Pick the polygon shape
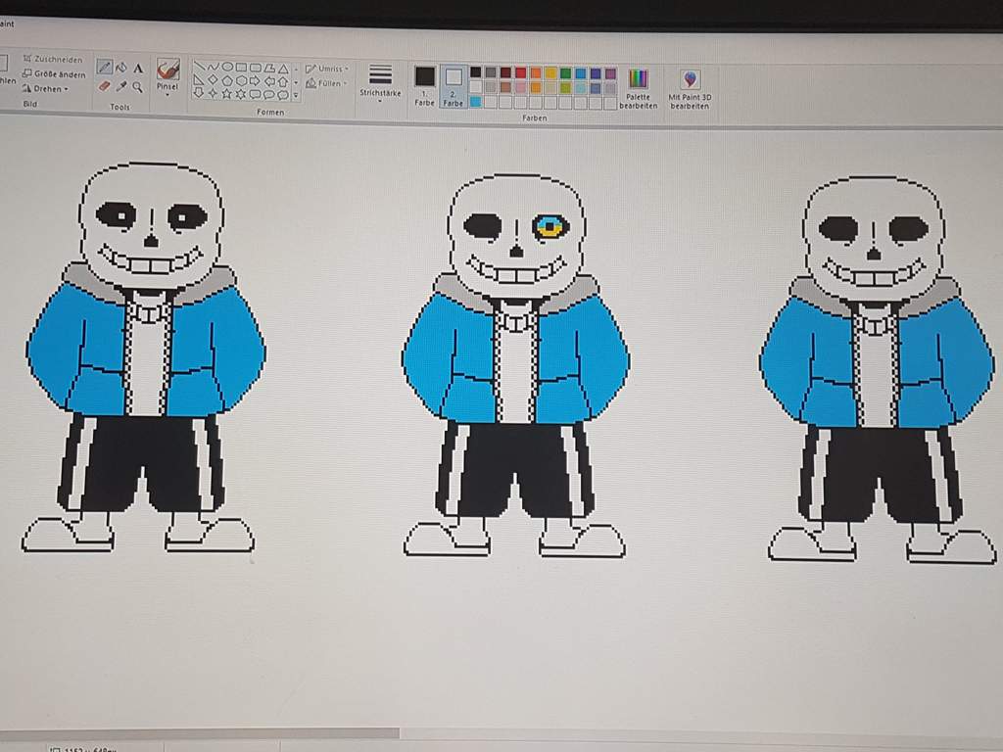The height and width of the screenshot is (752, 1003). 269,68
